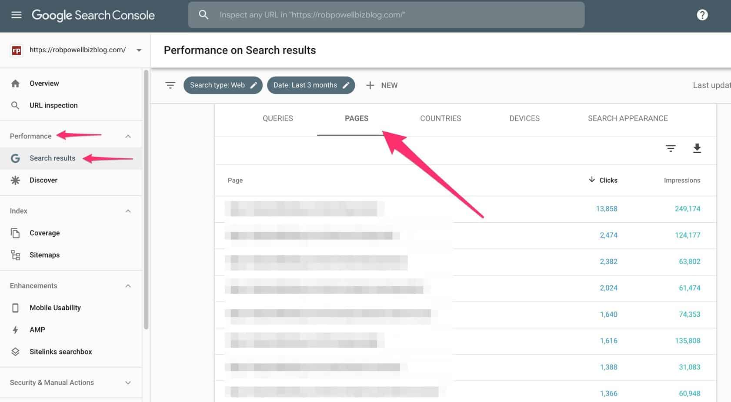Click the Sitelinks searchbox icon

(x=15, y=352)
